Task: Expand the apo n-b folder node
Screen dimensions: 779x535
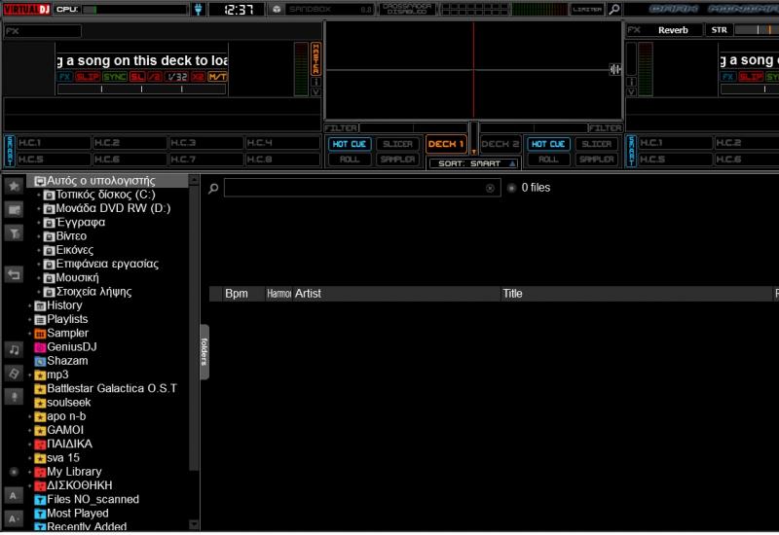Action: pos(30,416)
